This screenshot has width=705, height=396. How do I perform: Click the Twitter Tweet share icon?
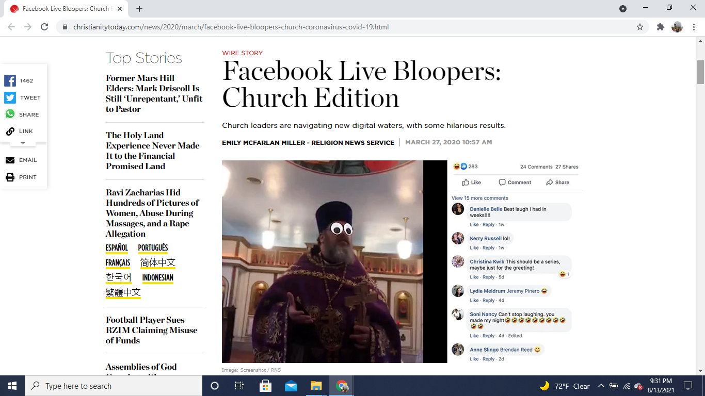click(10, 98)
